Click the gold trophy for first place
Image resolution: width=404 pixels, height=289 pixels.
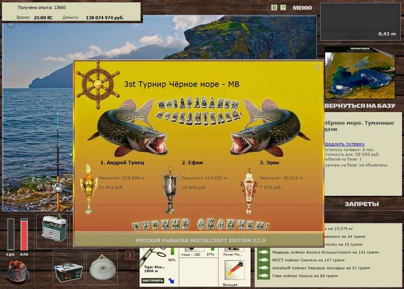click(89, 188)
